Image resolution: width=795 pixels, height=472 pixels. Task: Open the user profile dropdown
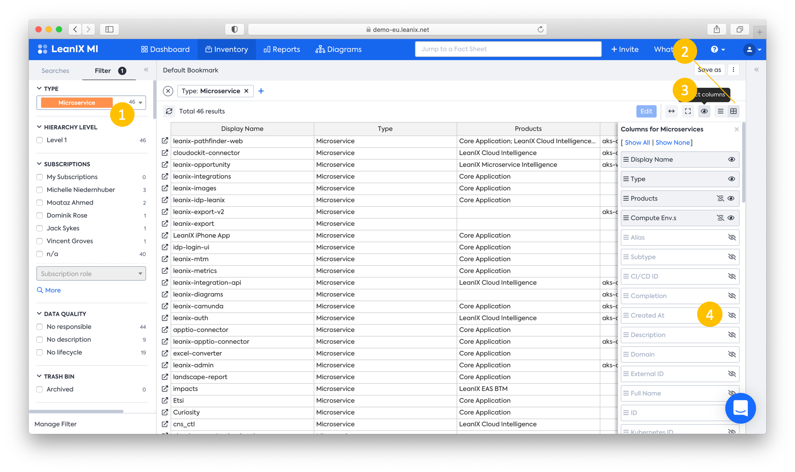click(752, 49)
